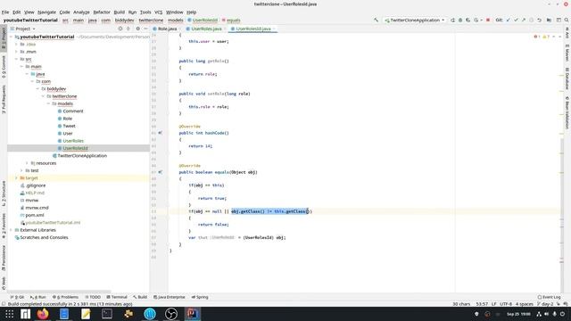The width and height of the screenshot is (571, 321).
Task: Open the Refactor menu
Action: 102,12
